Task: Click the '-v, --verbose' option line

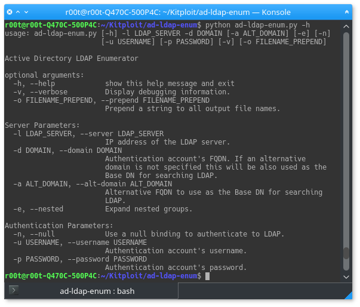Action: click(40, 92)
